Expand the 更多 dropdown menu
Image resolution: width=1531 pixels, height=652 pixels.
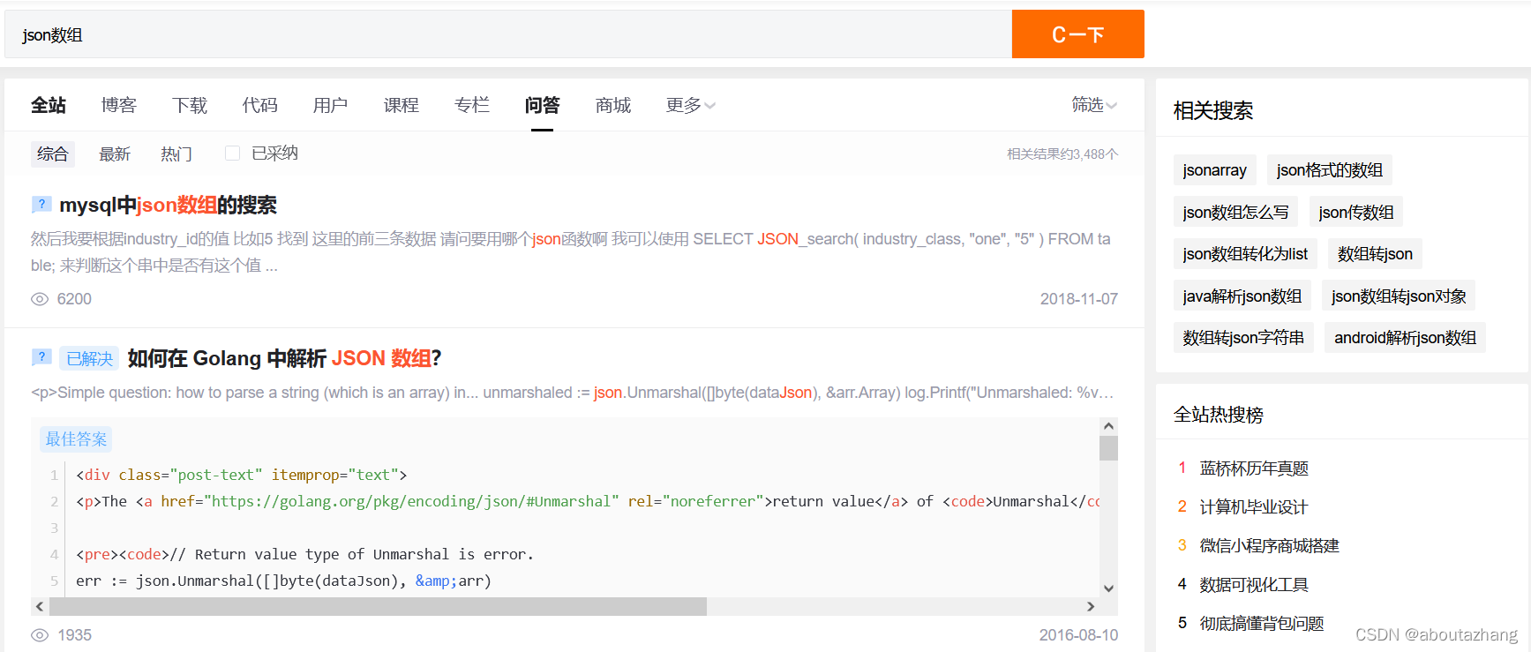pyautogui.click(x=691, y=105)
